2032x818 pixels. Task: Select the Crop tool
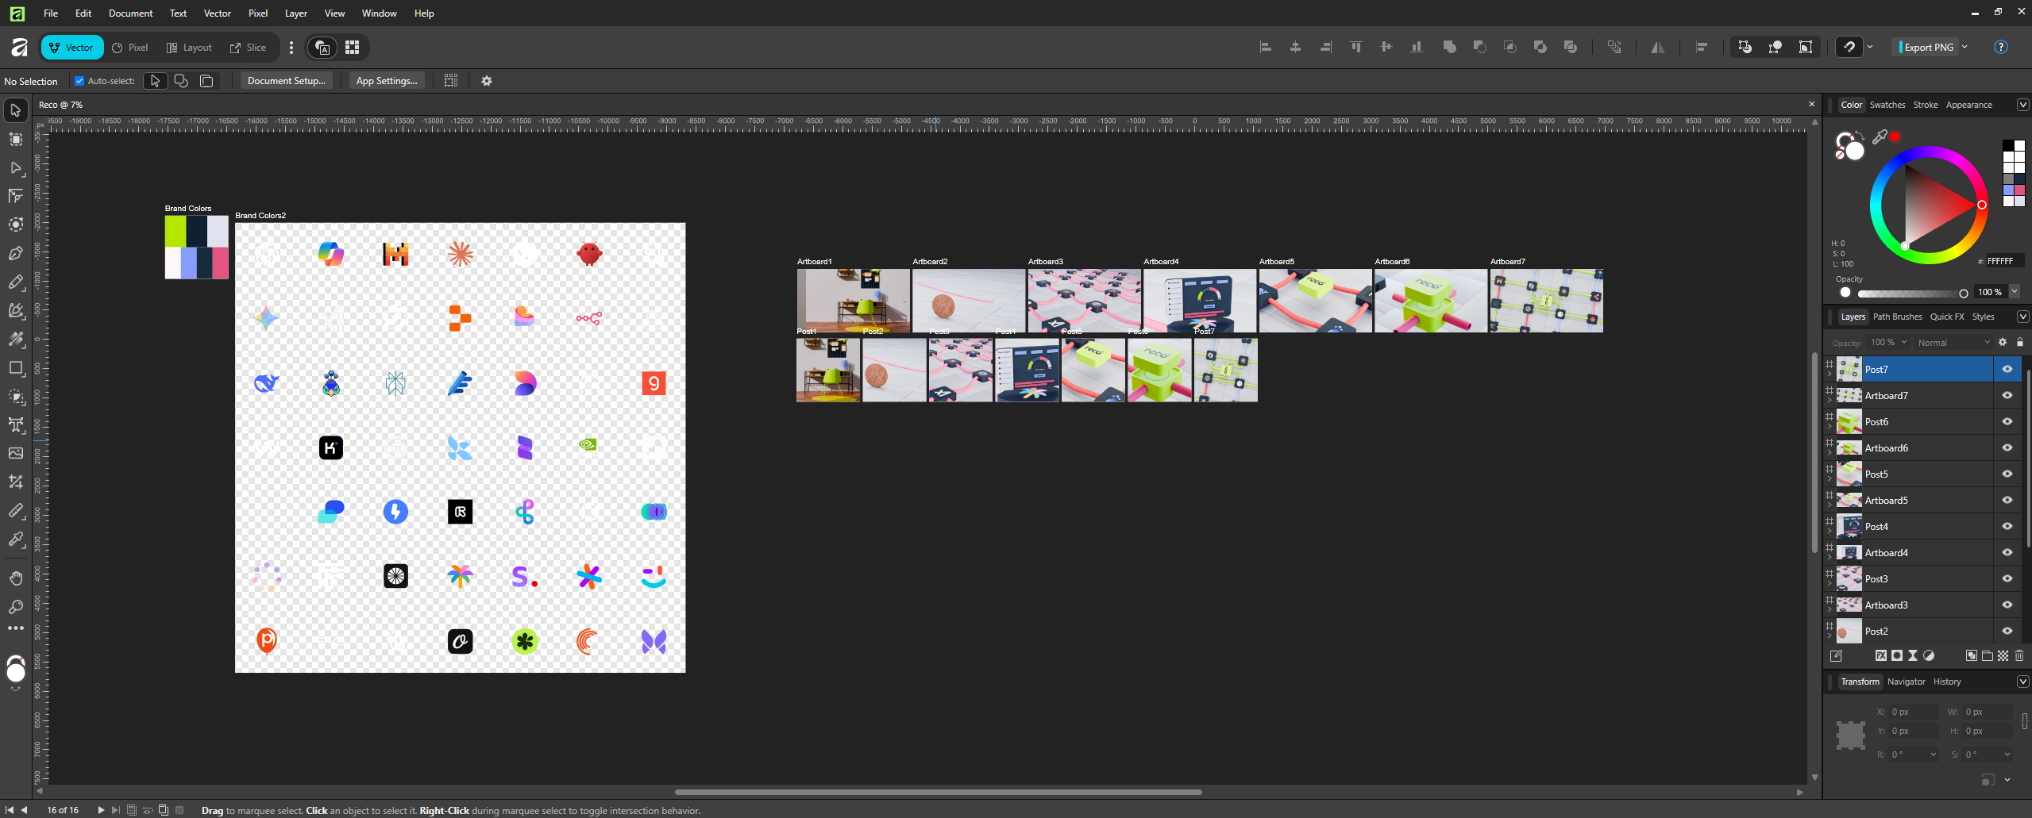pyautogui.click(x=15, y=482)
